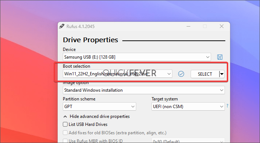Open the Partition scheme GPT dropdown
Image resolution: width=260 pixels, height=143 pixels.
(x=99, y=107)
